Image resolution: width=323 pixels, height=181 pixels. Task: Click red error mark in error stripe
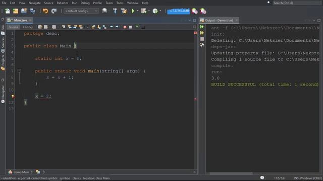click(195, 99)
